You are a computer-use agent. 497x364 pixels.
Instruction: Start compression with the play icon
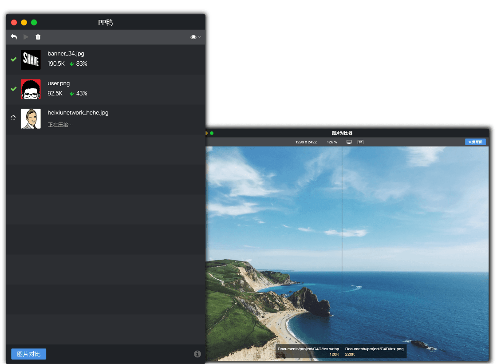pos(26,37)
